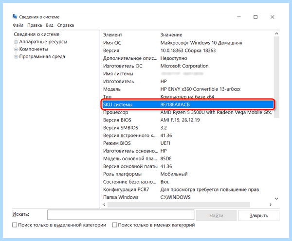Click vertical scrollbar up arrow
Image resolution: width=292 pixels, height=241 pixels.
(276, 34)
